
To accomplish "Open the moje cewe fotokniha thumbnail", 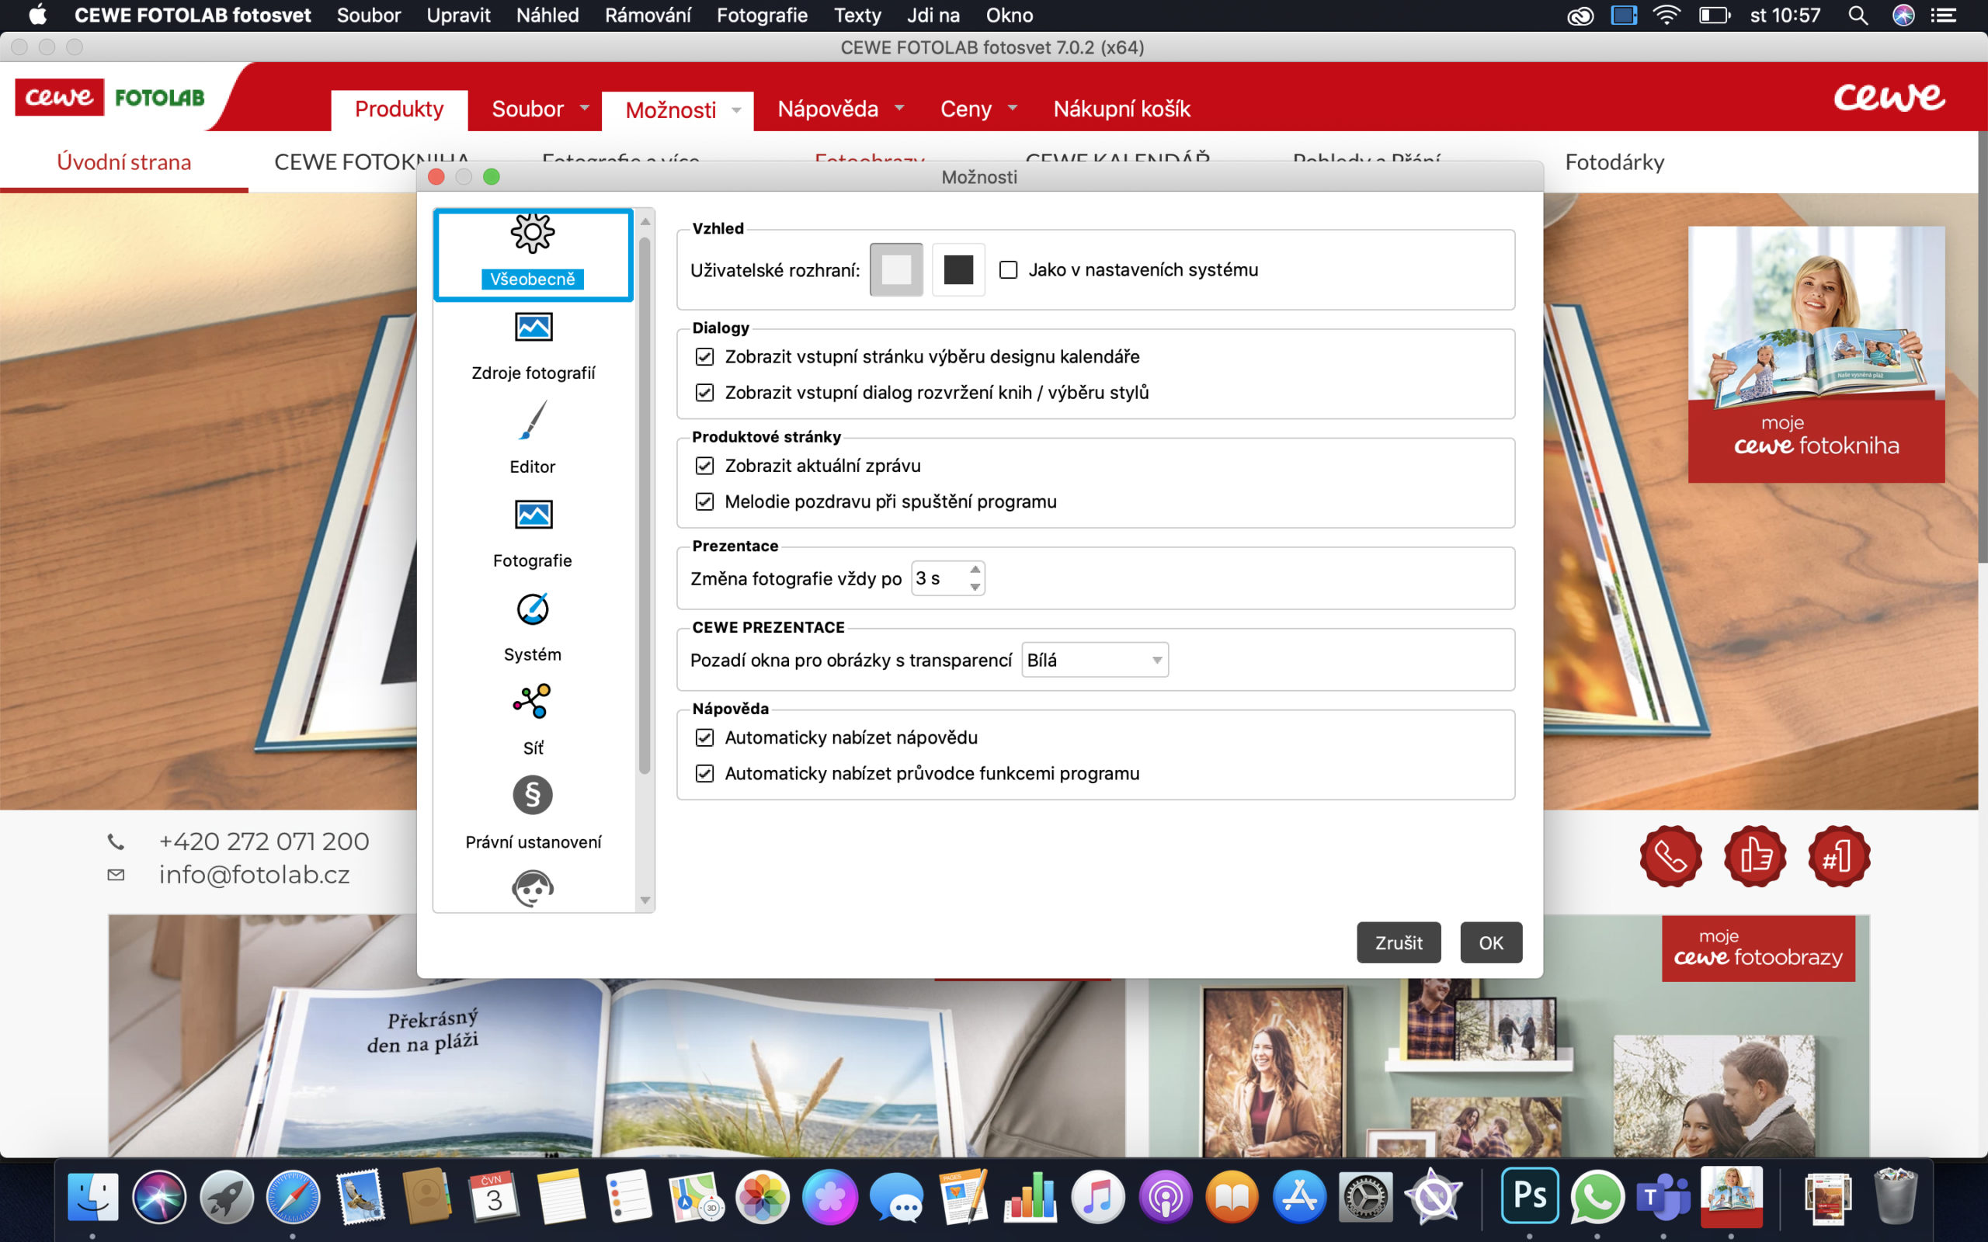I will (x=1816, y=354).
